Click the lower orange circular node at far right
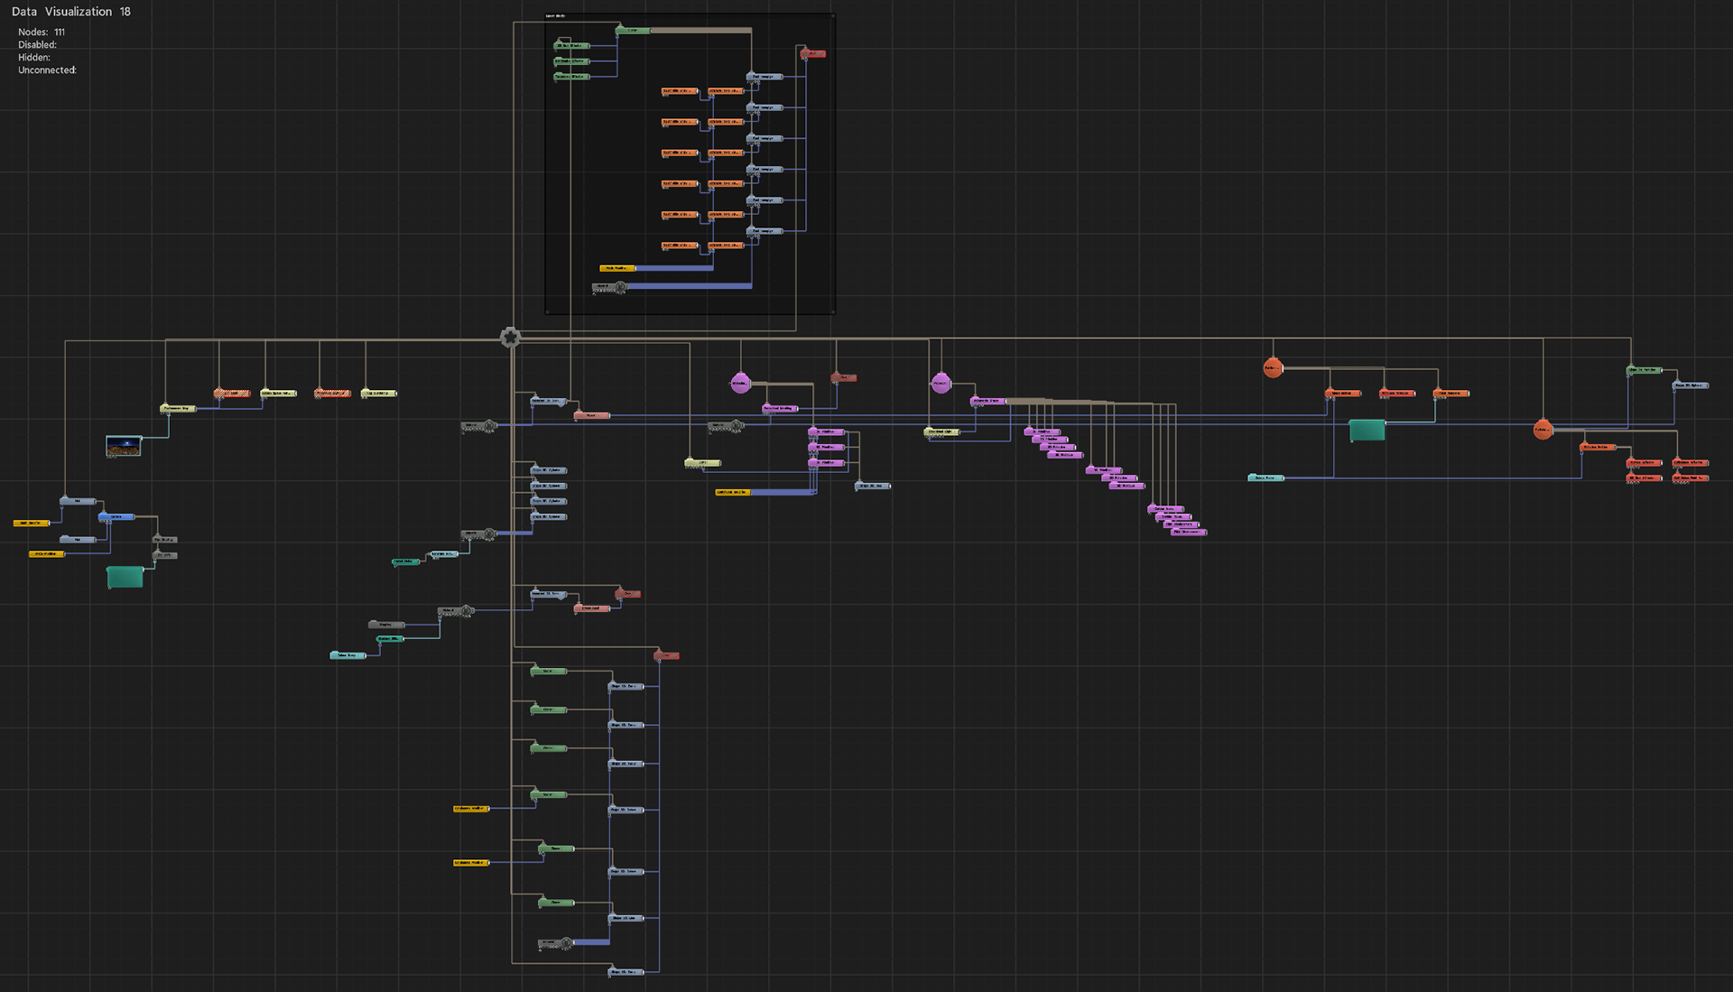1733x992 pixels. click(1543, 430)
